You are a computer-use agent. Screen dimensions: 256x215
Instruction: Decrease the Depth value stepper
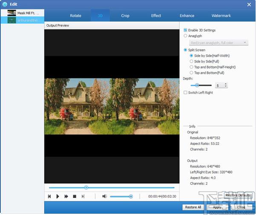point(226,87)
